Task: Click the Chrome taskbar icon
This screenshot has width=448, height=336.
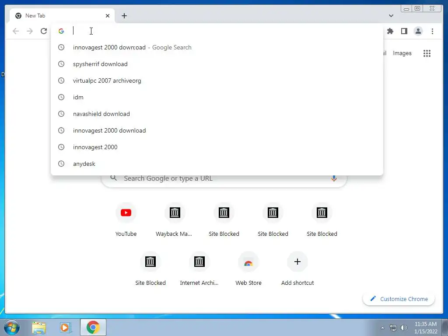Action: [93, 327]
